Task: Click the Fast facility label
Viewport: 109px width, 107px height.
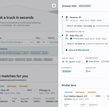Action: pyautogui.click(x=88, y=26)
